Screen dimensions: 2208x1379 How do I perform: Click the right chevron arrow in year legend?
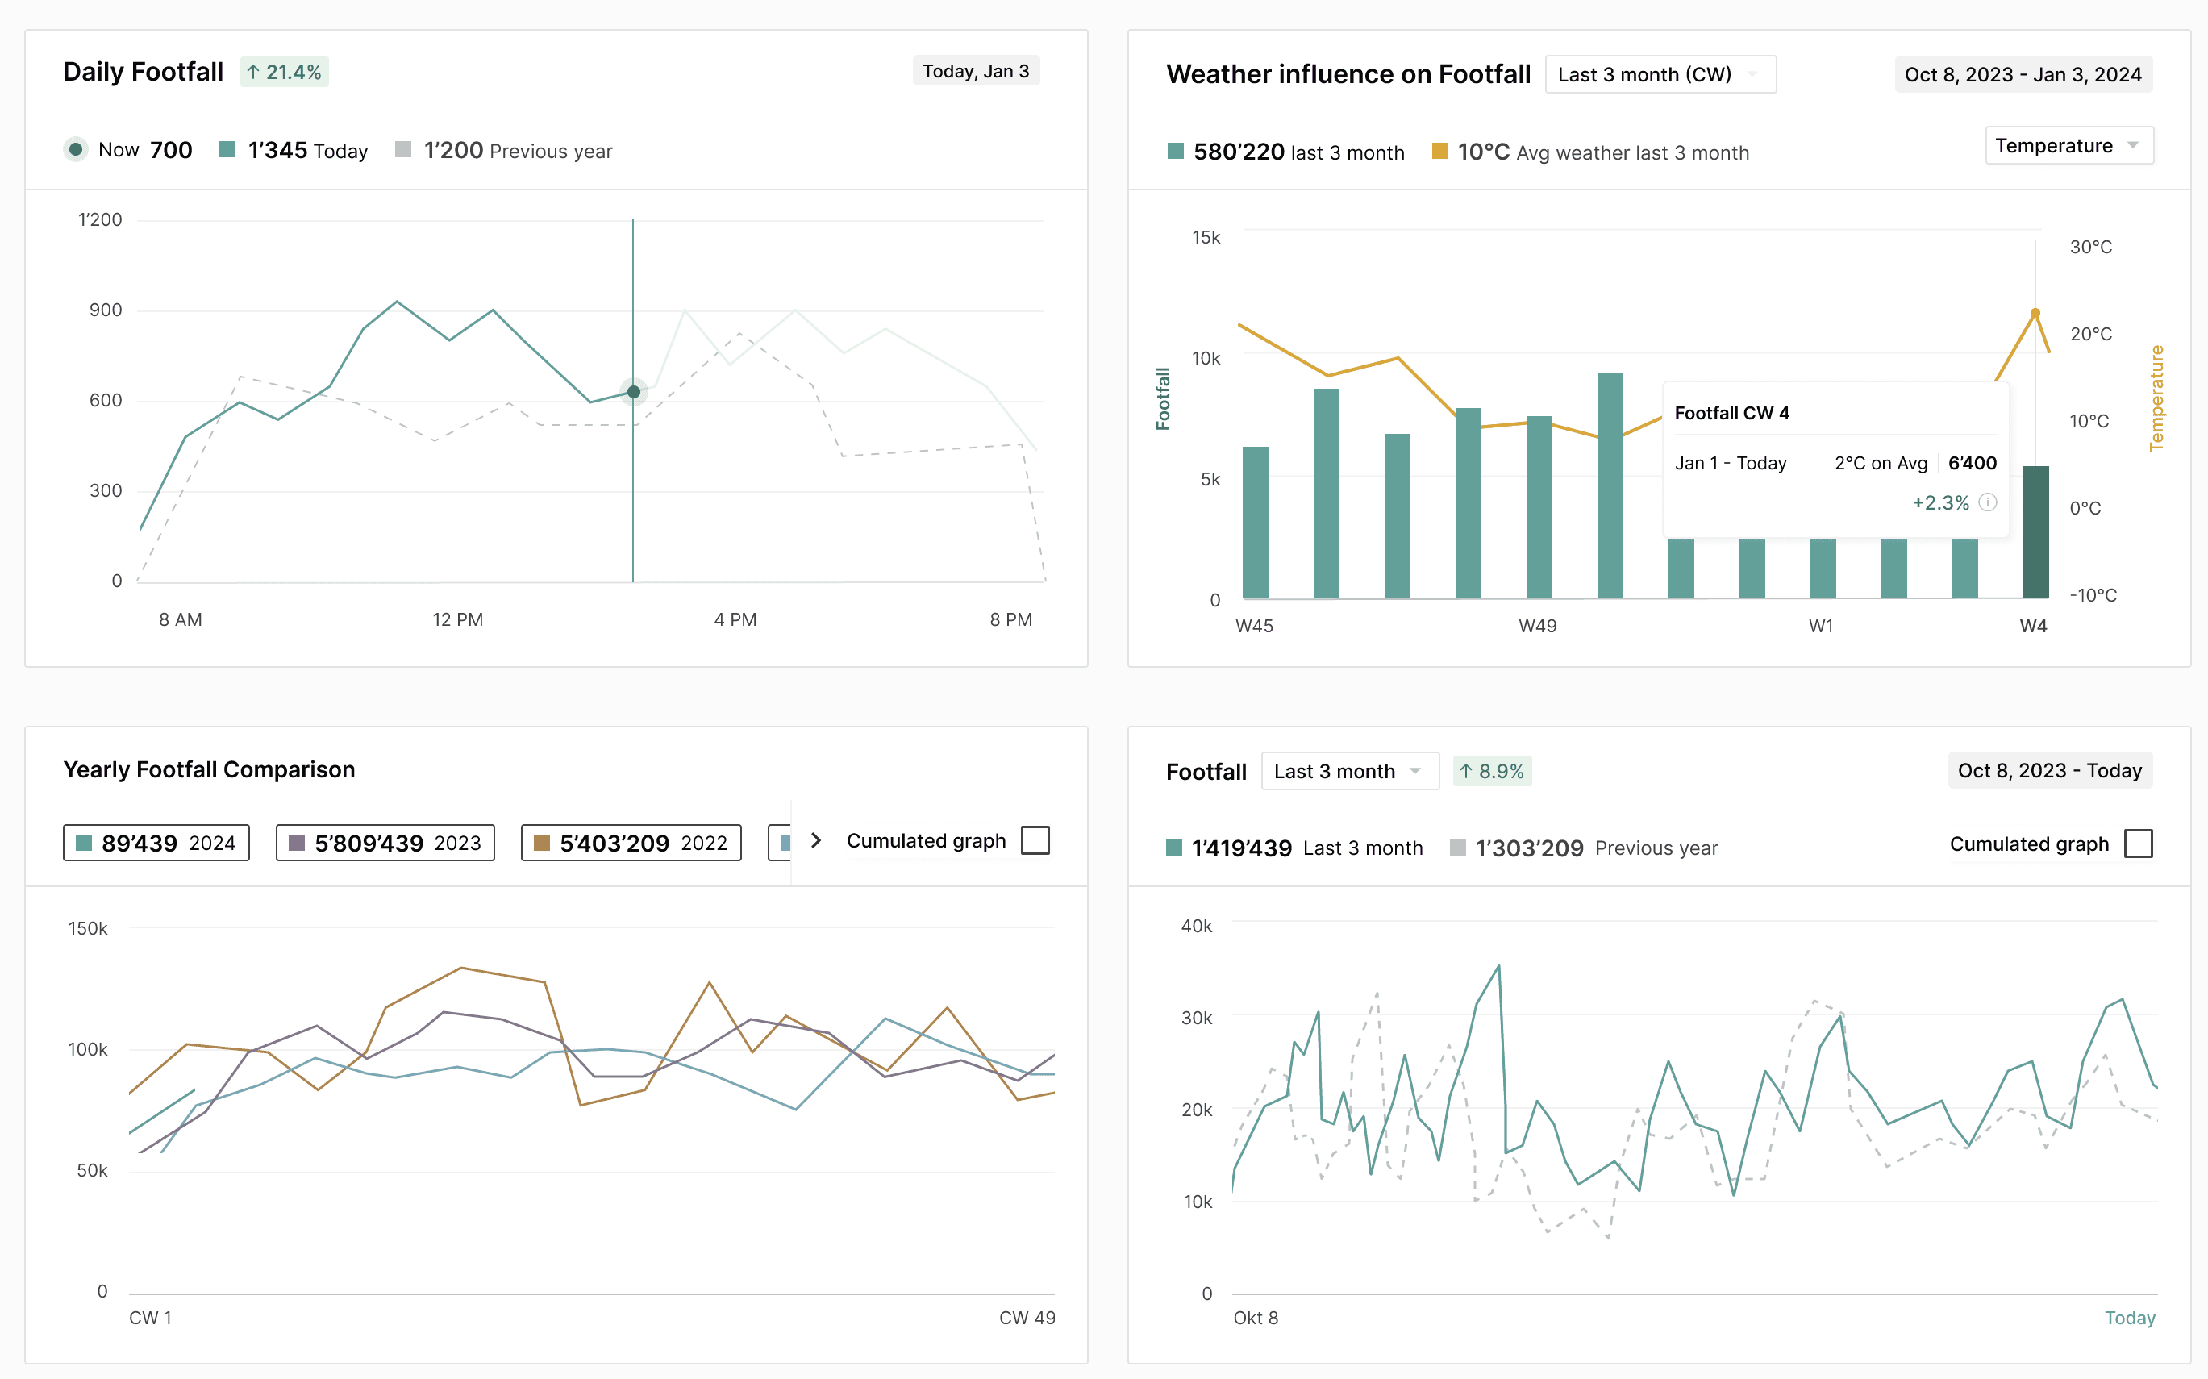816,840
